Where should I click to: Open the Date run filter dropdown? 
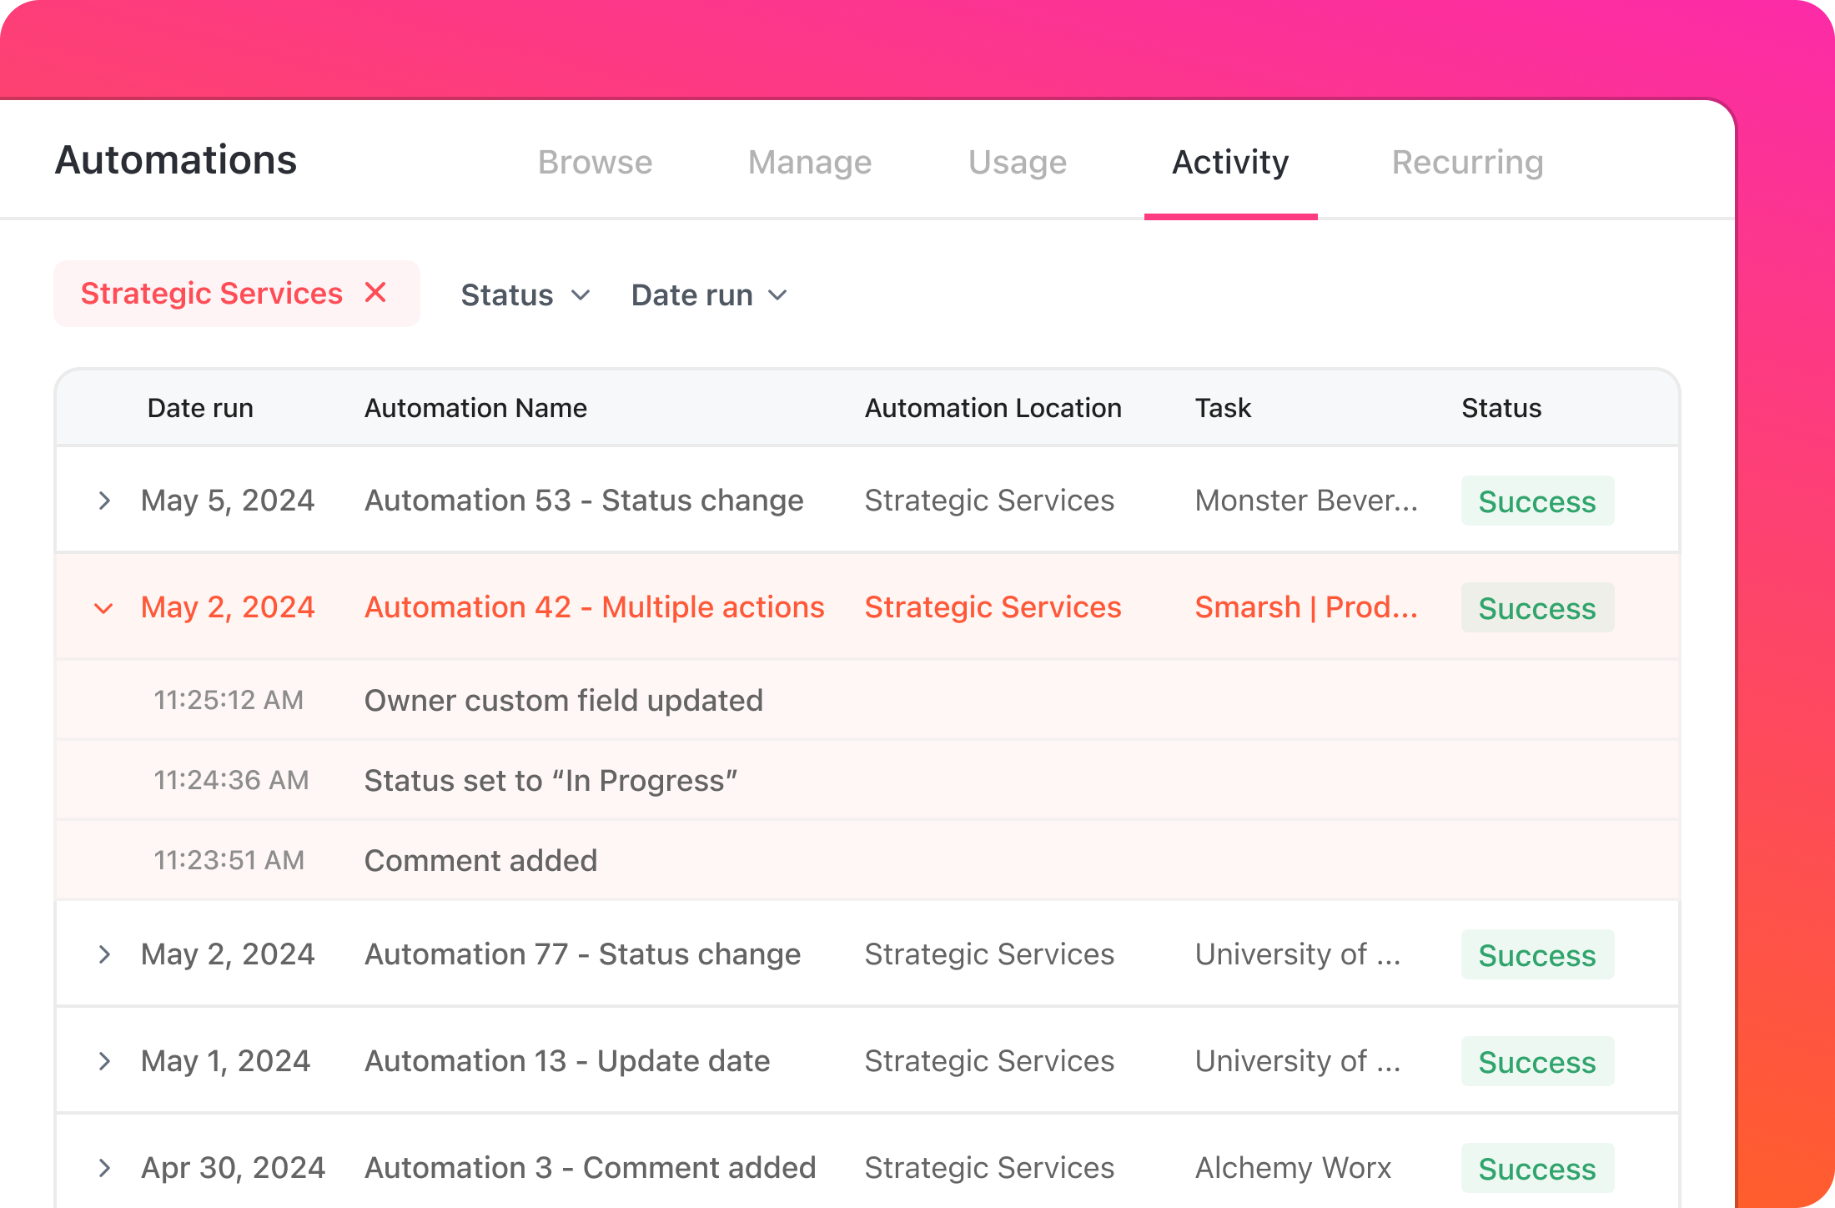click(x=708, y=294)
